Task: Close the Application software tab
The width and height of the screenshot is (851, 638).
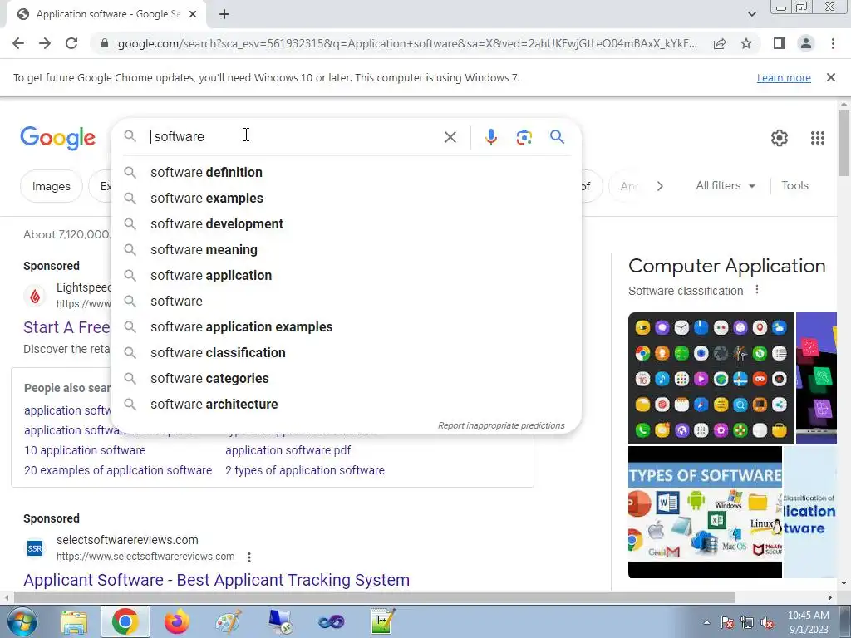Action: [x=193, y=15]
